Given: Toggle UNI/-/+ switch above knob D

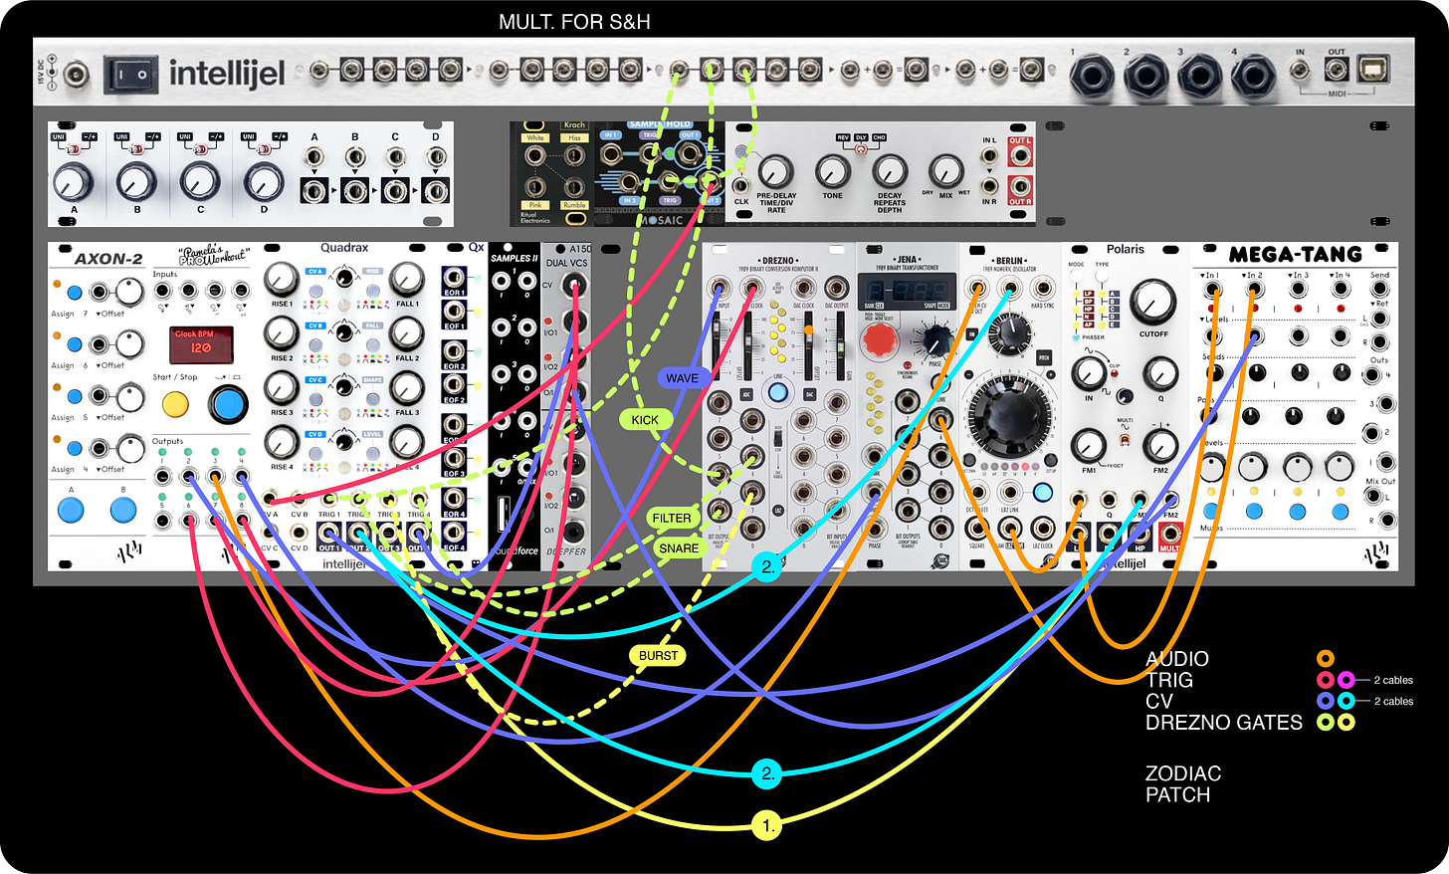Looking at the screenshot, I should coord(263,148).
